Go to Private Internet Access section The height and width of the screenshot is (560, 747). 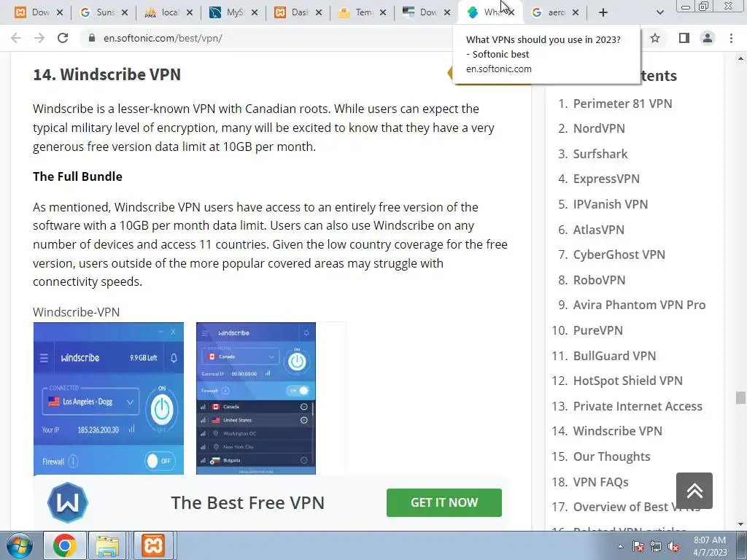[638, 406]
